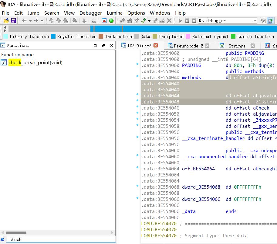Switch to the Strings tab
The height and width of the screenshot is (244, 277).
pyautogui.click(x=237, y=46)
